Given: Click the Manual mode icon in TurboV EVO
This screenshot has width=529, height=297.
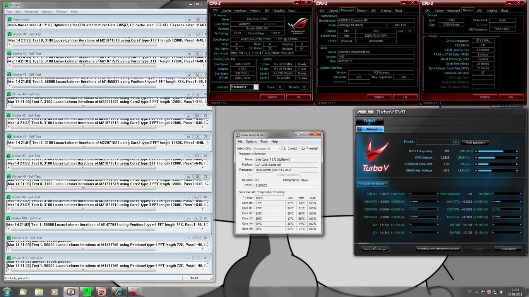Looking at the screenshot, I should [x=360, y=129].
